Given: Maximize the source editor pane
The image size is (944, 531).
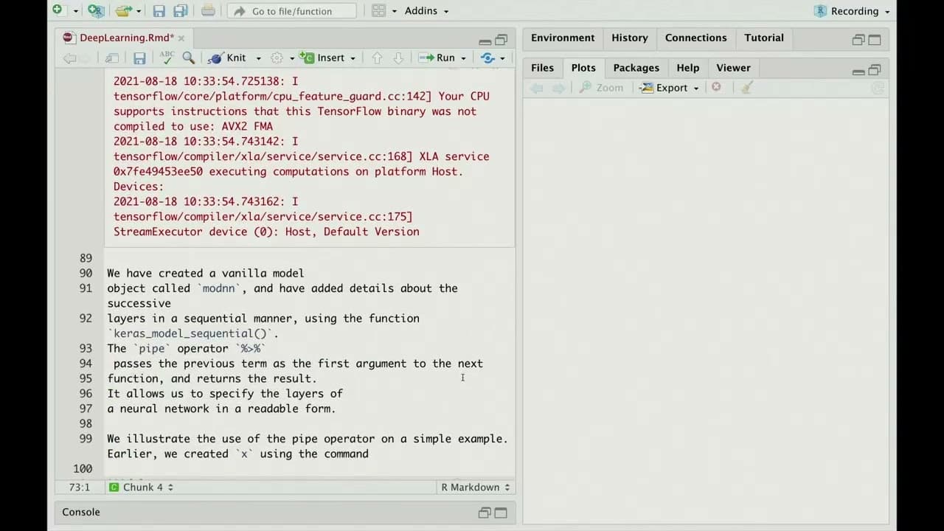Looking at the screenshot, I should click(501, 40).
